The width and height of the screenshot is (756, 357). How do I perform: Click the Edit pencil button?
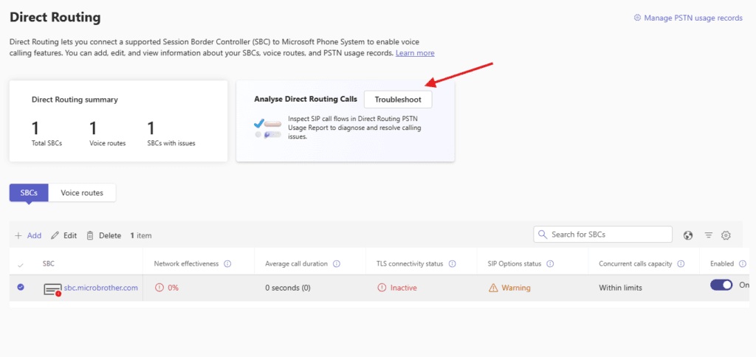(63, 235)
